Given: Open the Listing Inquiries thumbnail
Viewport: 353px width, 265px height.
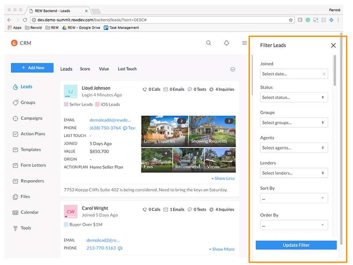Looking at the screenshot, I should tap(165, 131).
